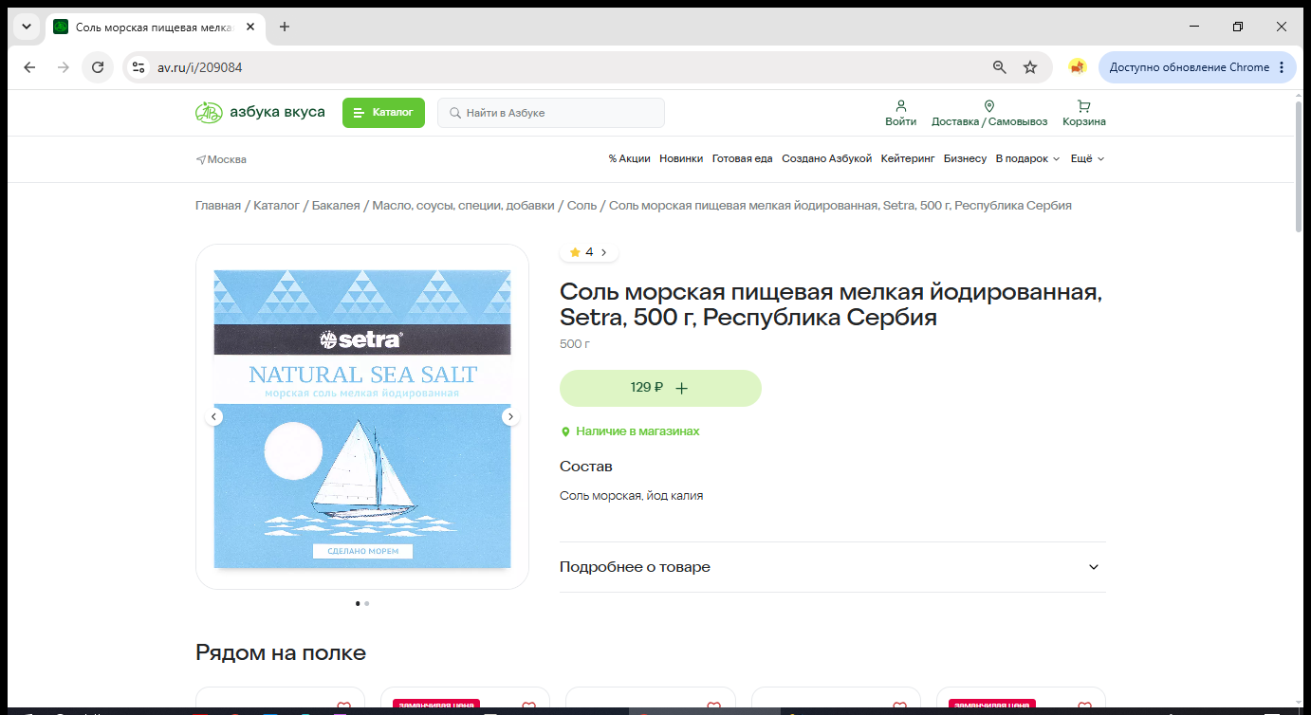Click the Рядом на полке heading

pyautogui.click(x=281, y=652)
